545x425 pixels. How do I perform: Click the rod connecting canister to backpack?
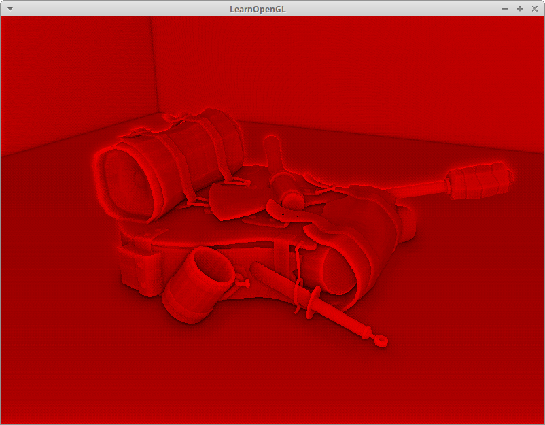(415, 189)
